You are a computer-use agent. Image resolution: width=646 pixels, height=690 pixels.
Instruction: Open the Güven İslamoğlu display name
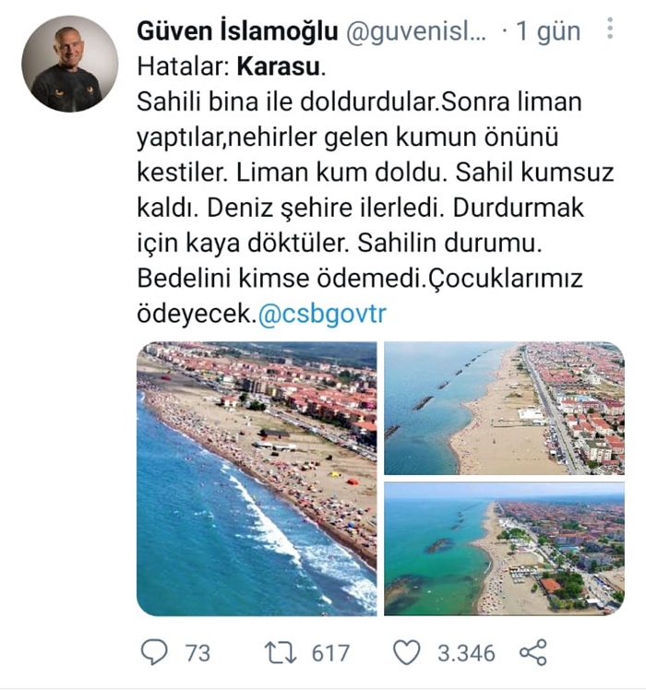click(x=237, y=30)
